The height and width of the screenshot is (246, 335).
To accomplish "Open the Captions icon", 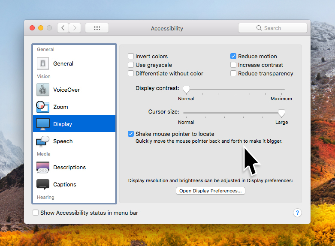I will 43,184.
